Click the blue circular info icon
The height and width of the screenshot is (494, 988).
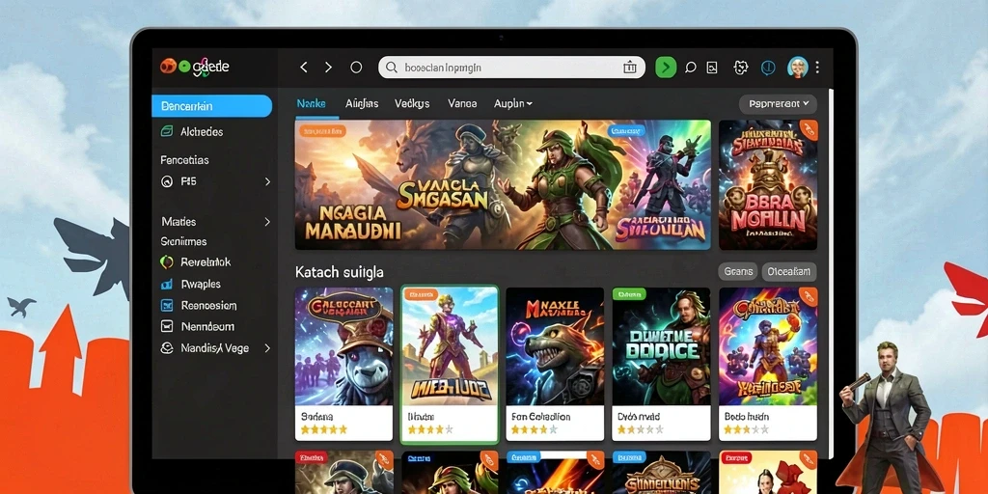point(767,68)
